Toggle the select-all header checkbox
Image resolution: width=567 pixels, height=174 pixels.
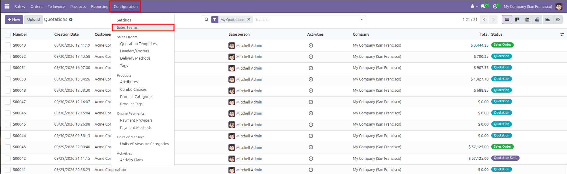[x=8, y=34]
